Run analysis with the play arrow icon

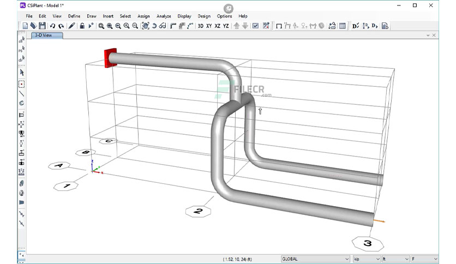tap(91, 26)
